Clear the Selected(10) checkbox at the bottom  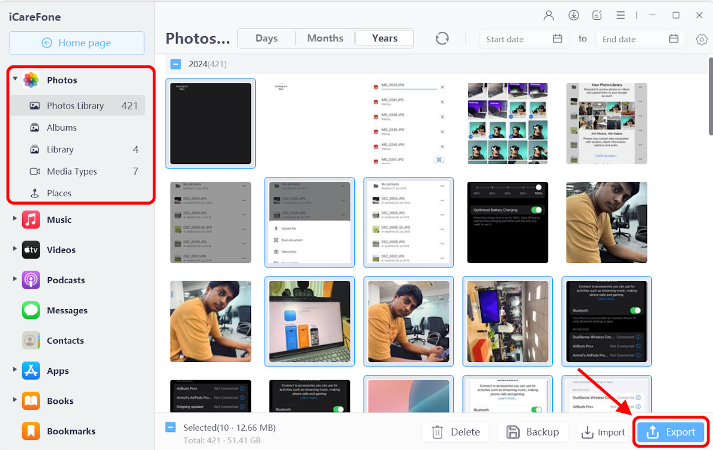click(170, 427)
